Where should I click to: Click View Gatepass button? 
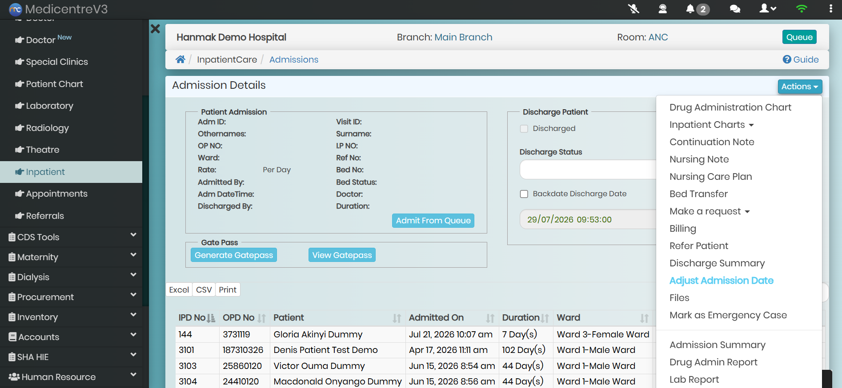pyautogui.click(x=342, y=255)
